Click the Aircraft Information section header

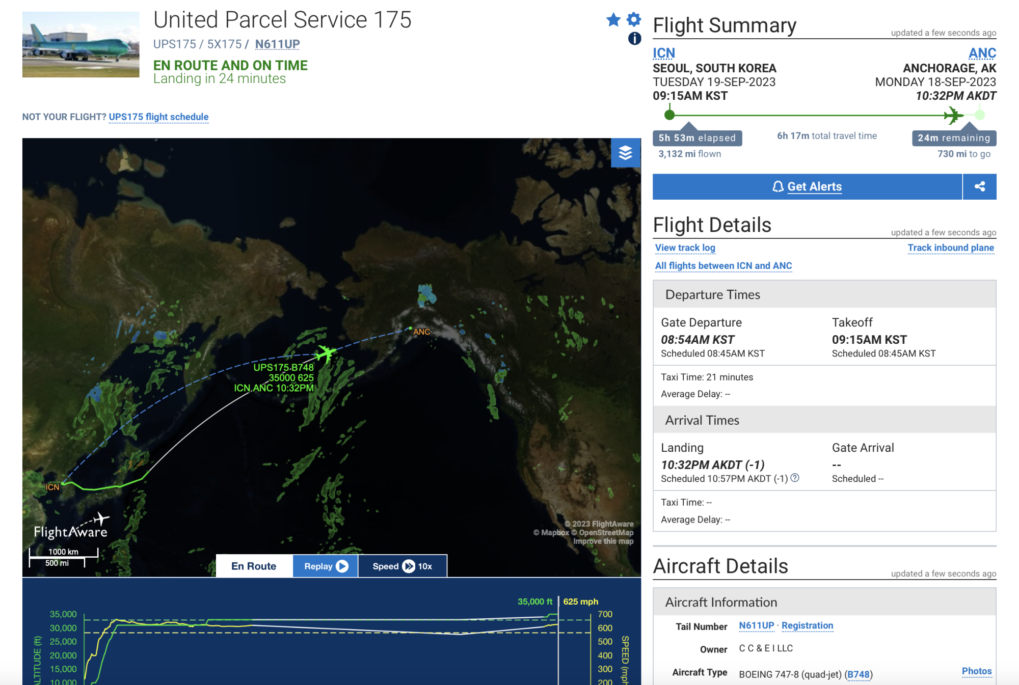(x=824, y=602)
